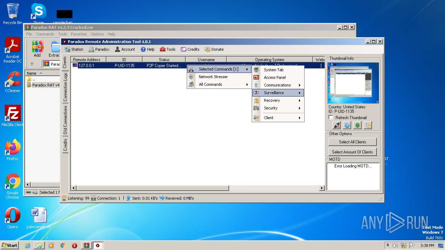The width and height of the screenshot is (445, 250).
Task: Open WinRAR Options menu
Action: (97, 34)
